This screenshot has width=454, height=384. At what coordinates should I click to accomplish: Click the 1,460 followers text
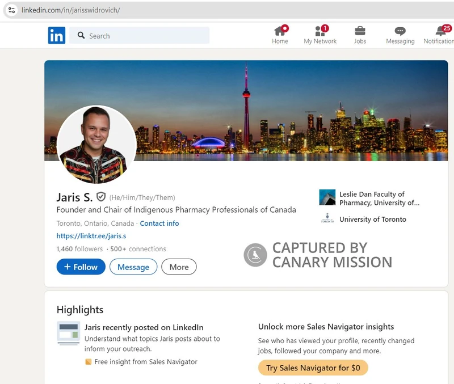pos(79,249)
